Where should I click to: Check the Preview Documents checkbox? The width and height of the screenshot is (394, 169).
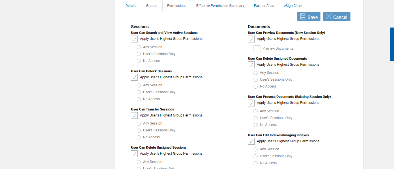pyautogui.click(x=257, y=48)
